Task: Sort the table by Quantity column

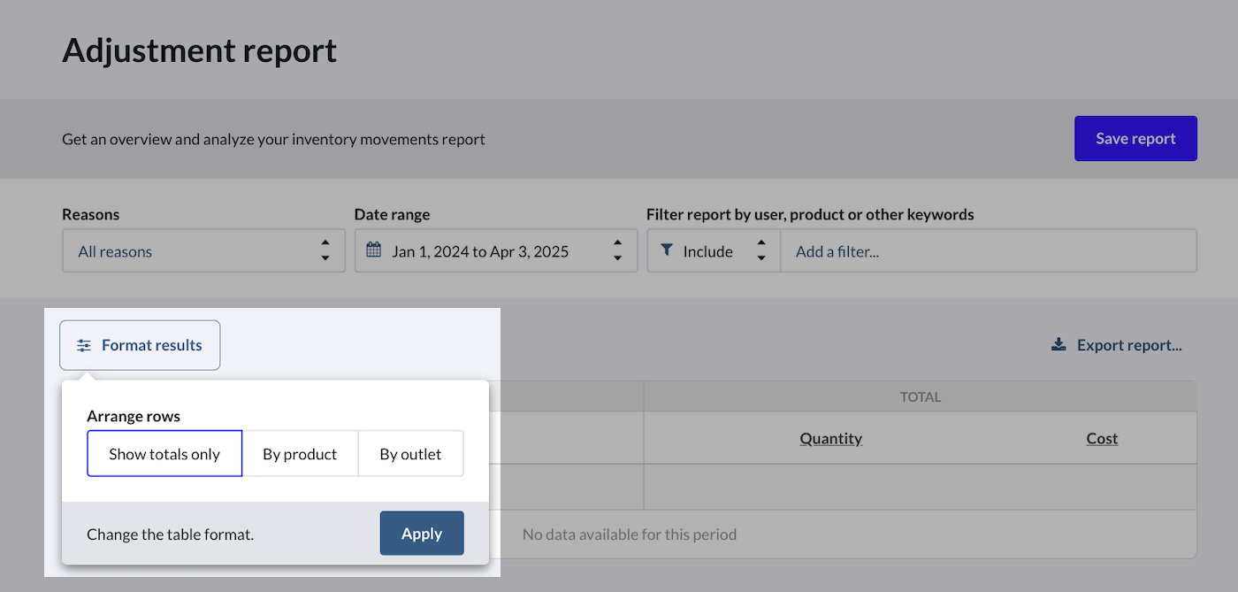Action: click(x=830, y=439)
